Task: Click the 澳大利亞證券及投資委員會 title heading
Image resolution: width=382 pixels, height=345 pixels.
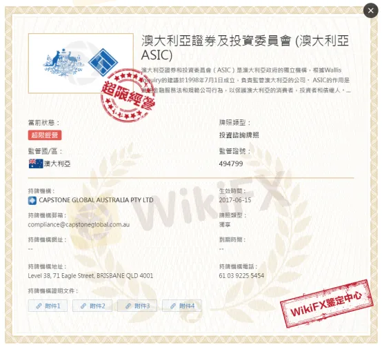Action: (245, 48)
